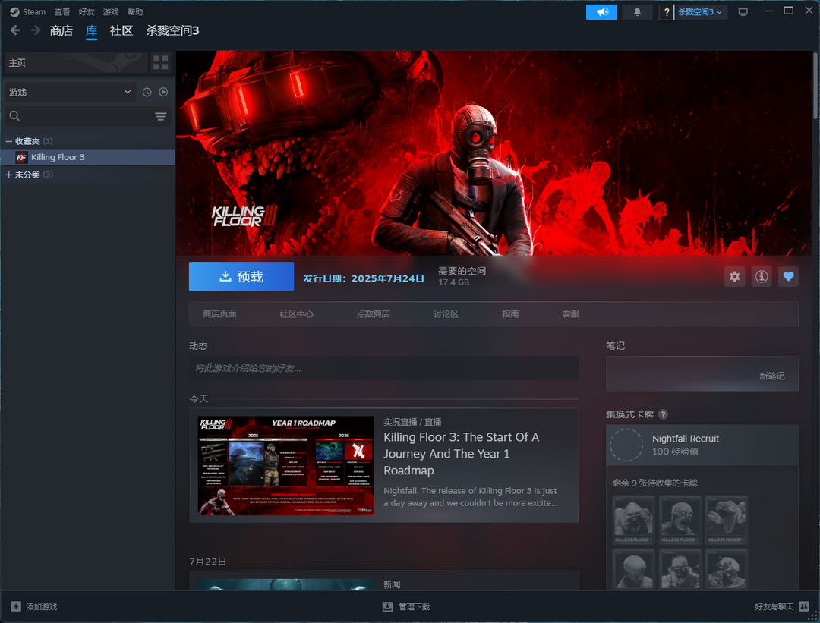Screen dimensions: 820x623
Task: Toggle ready-to-play games filter
Action: click(164, 92)
